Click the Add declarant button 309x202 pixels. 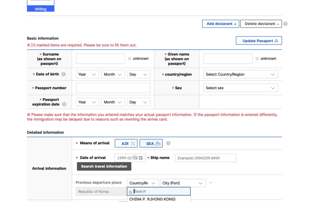pyautogui.click(x=221, y=24)
